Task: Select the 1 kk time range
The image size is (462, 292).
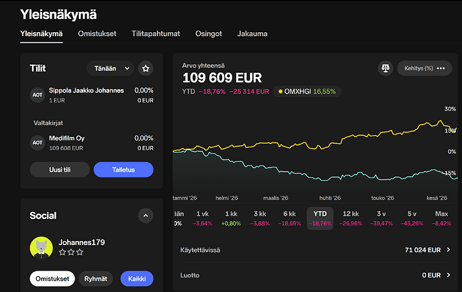Action: tap(231, 218)
